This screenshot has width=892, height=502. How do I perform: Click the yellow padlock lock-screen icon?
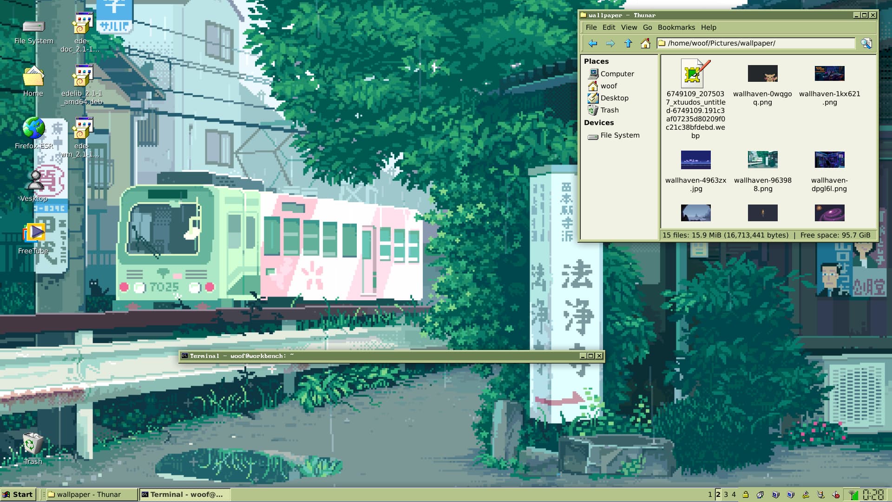coord(746,495)
